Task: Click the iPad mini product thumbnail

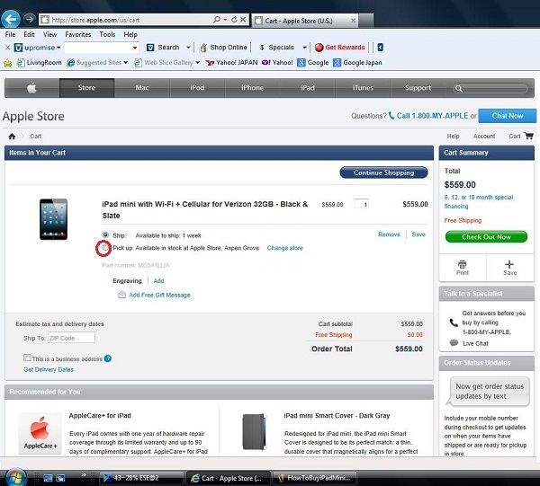Action: click(x=53, y=219)
